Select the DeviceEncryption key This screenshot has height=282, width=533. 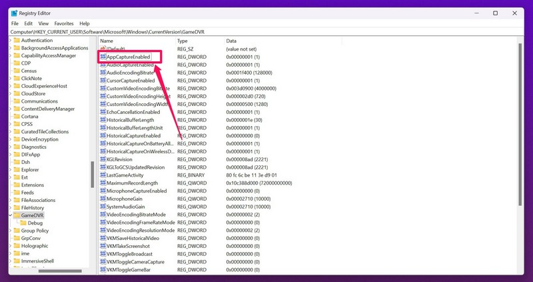point(40,139)
